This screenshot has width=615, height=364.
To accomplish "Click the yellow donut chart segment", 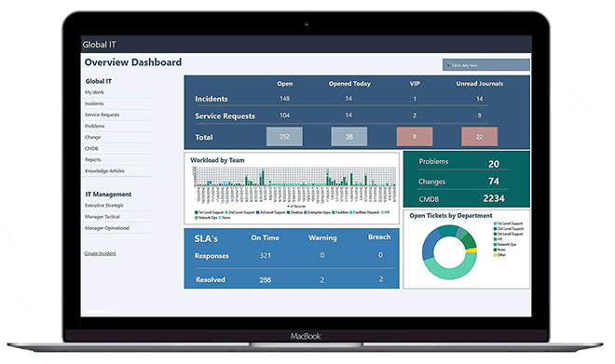I will [472, 250].
